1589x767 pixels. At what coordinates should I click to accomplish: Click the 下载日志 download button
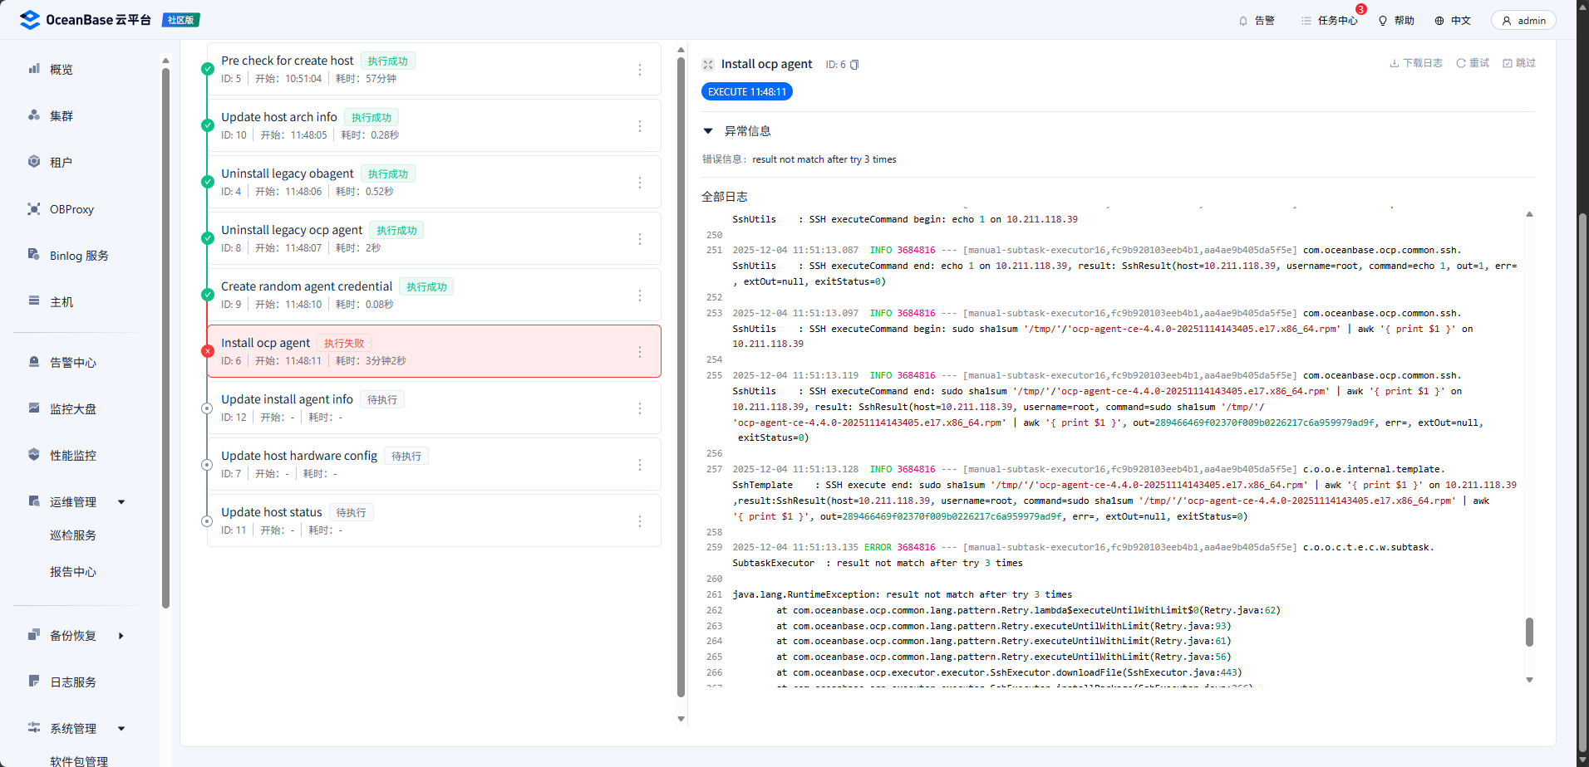pyautogui.click(x=1416, y=63)
